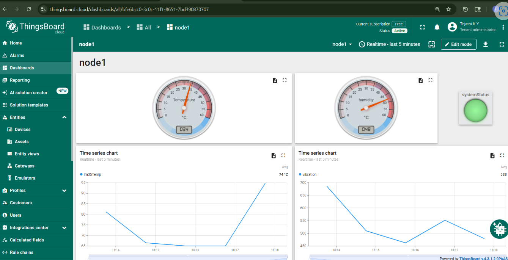Toggle fullscreen icon in top header
The width and height of the screenshot is (508, 260).
pos(422,27)
